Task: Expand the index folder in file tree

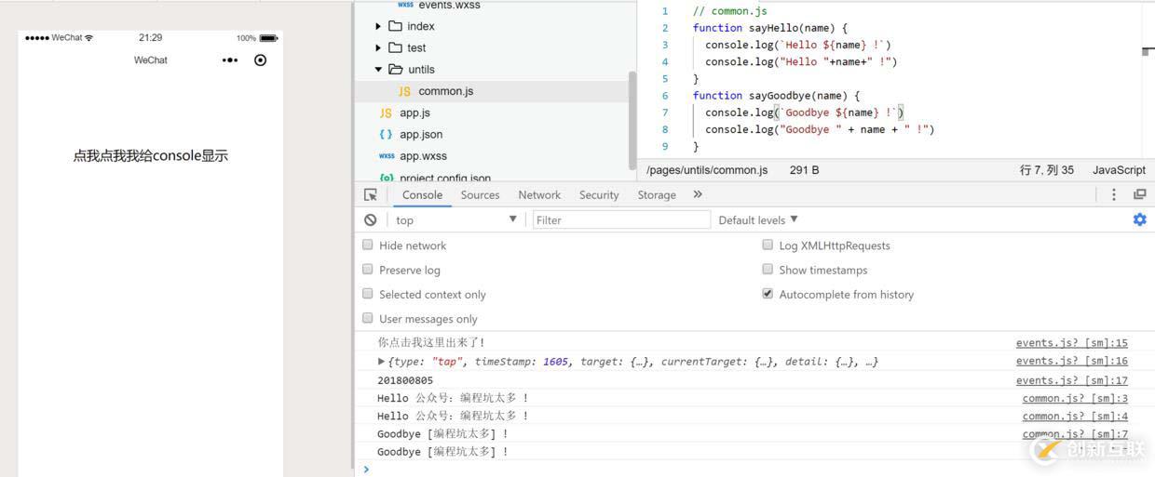Action: pos(378,26)
